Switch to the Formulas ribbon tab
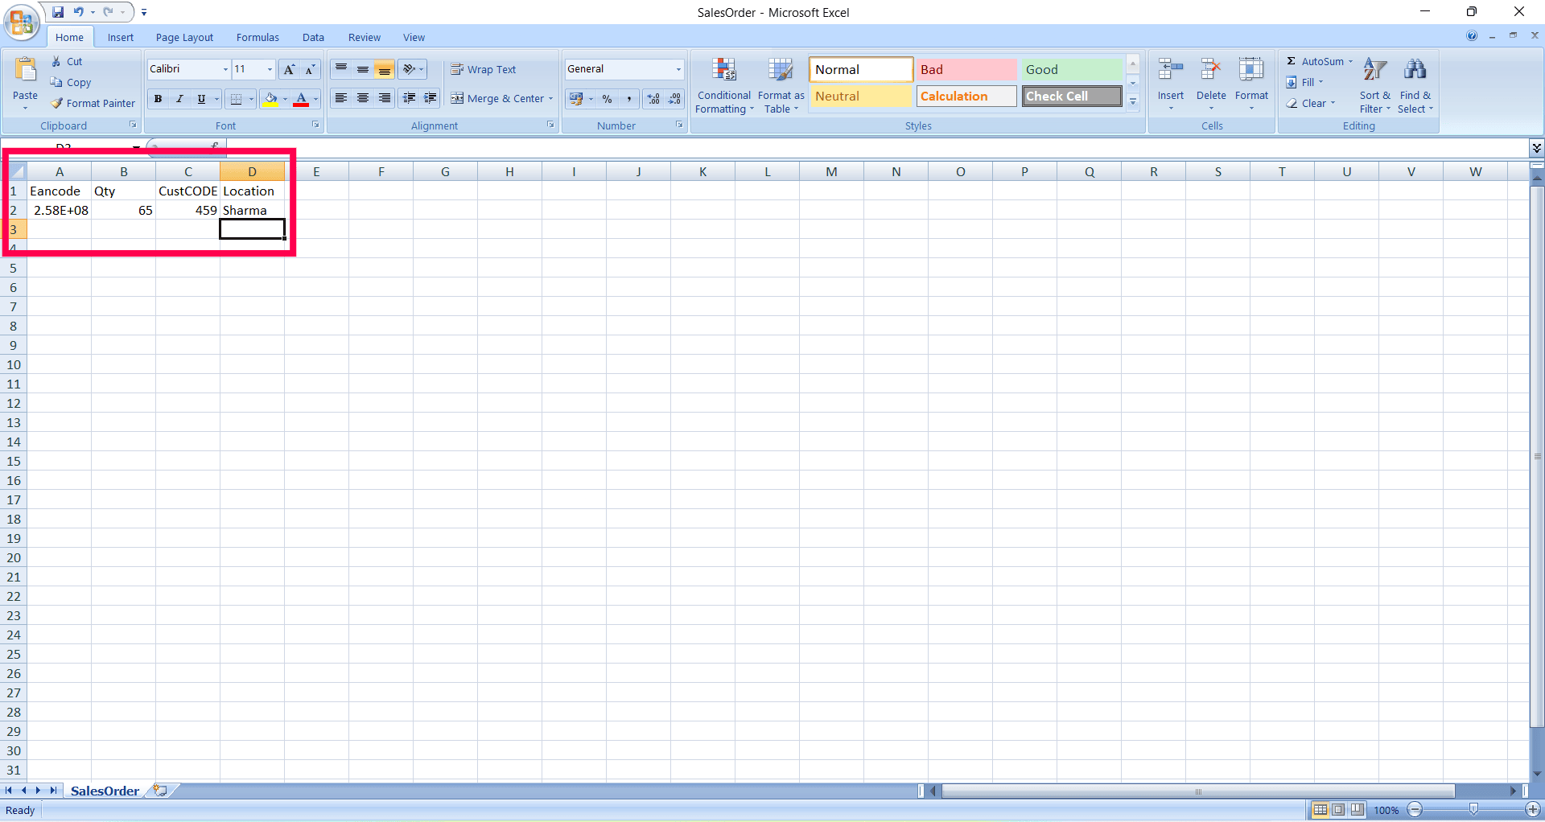The width and height of the screenshot is (1545, 822). [x=257, y=37]
